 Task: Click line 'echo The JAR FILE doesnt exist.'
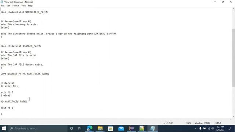click(x=22, y=65)
